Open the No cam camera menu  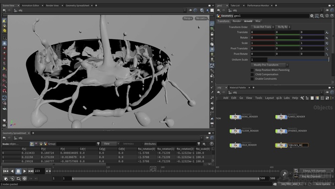click(201, 18)
